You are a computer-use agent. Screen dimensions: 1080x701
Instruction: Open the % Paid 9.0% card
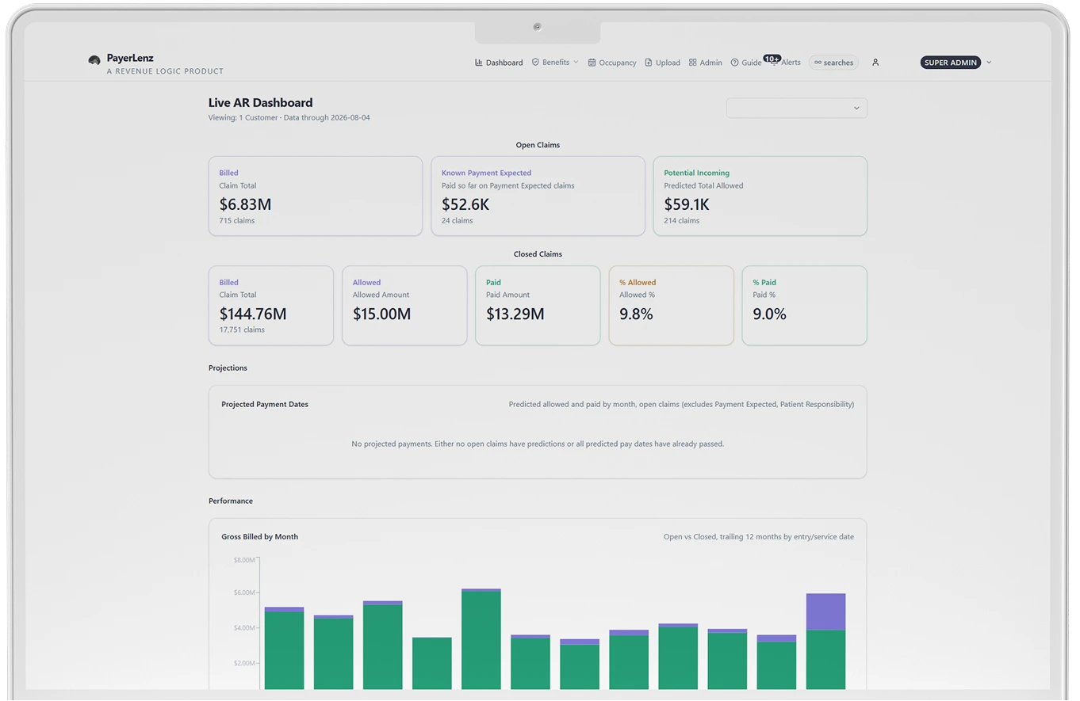[804, 306]
